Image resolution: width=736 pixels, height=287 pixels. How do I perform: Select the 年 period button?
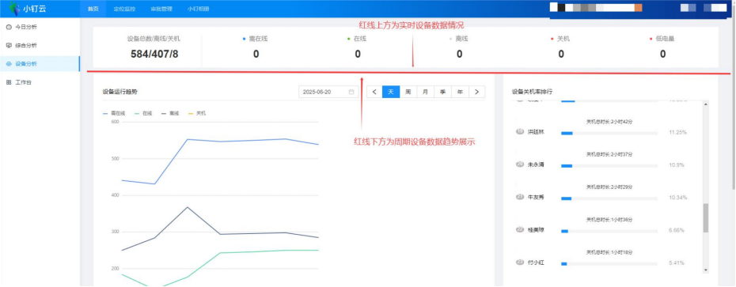coord(460,92)
